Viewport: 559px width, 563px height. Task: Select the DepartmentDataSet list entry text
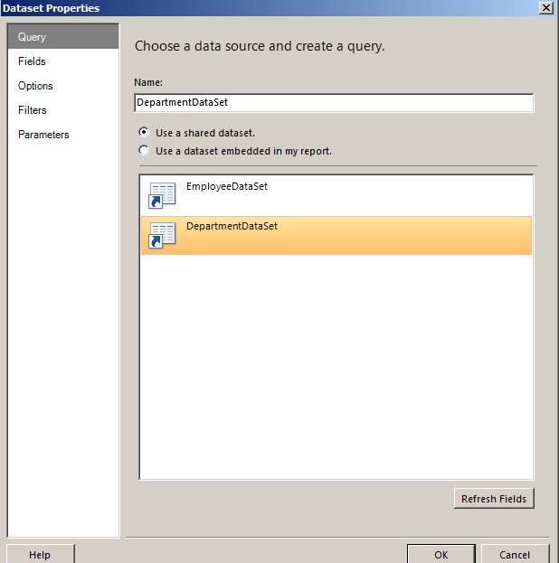coord(232,226)
